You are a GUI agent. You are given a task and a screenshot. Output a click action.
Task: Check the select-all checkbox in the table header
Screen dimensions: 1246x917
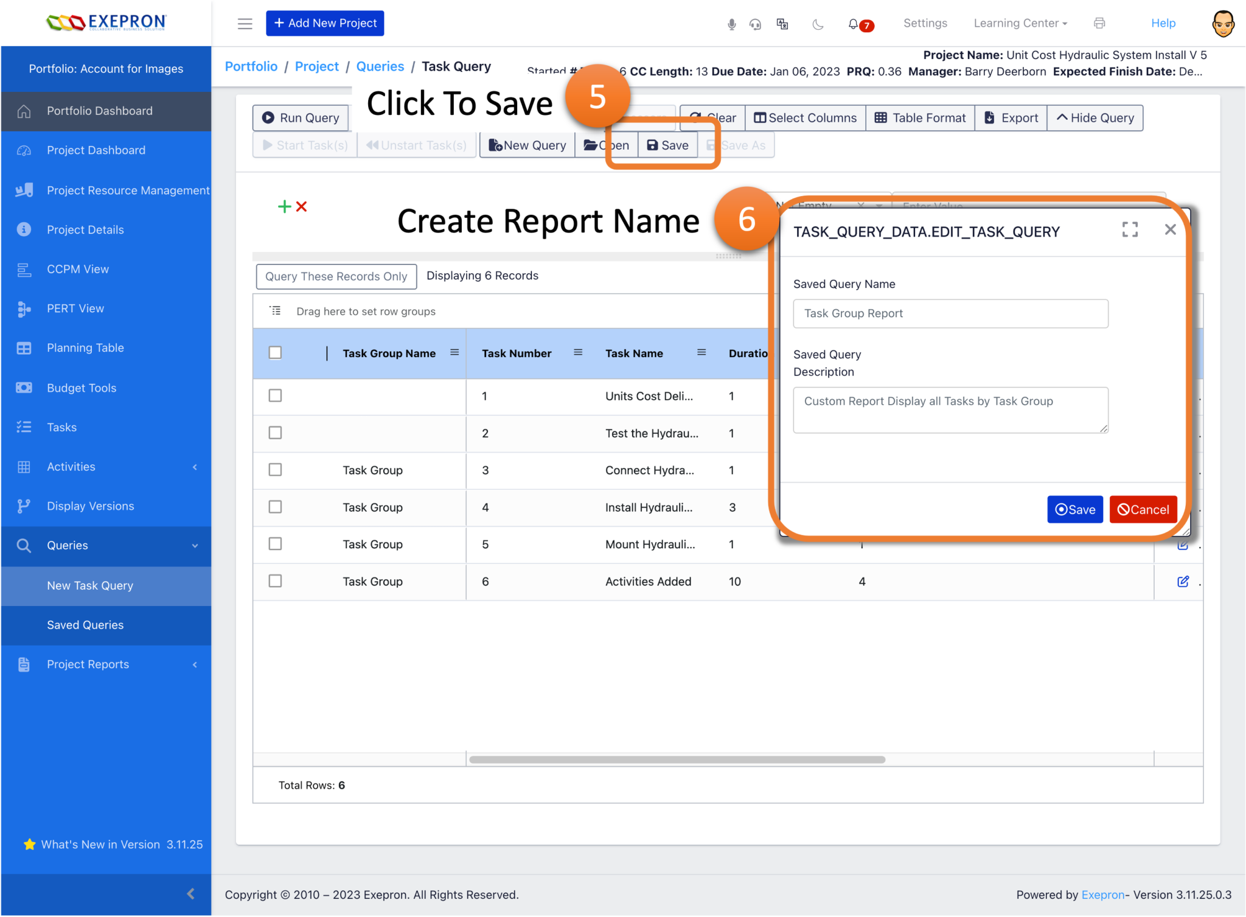275,352
